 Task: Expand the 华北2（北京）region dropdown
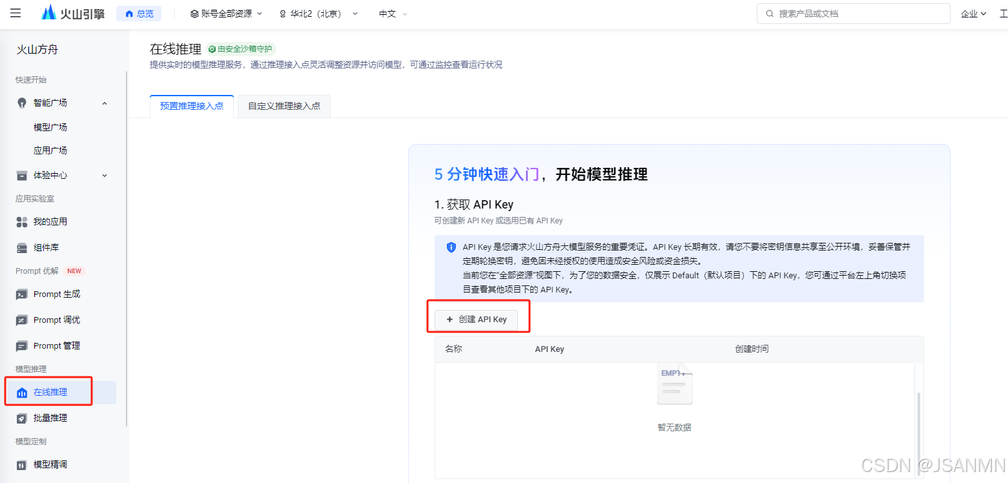pyautogui.click(x=318, y=14)
